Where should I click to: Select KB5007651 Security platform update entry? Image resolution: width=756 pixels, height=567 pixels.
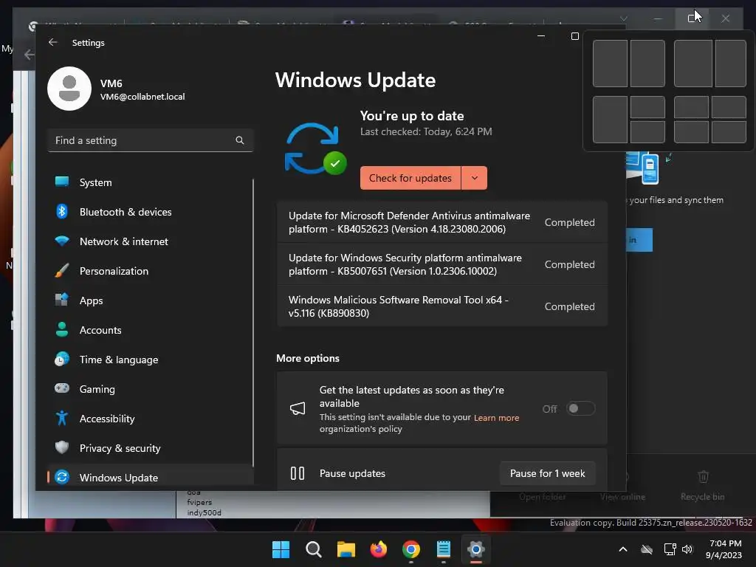pyautogui.click(x=441, y=264)
